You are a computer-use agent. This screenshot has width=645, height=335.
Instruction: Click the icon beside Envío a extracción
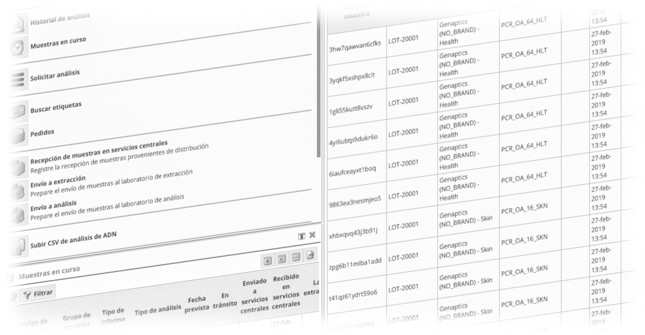tap(19, 190)
